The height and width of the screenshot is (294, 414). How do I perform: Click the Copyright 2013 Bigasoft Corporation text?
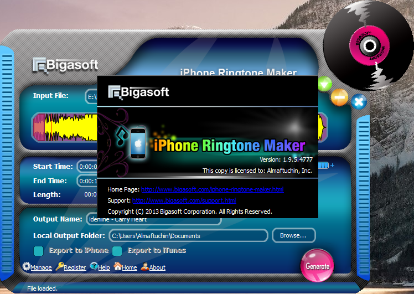[190, 212]
